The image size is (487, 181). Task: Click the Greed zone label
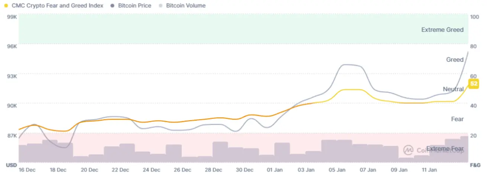coord(455,60)
